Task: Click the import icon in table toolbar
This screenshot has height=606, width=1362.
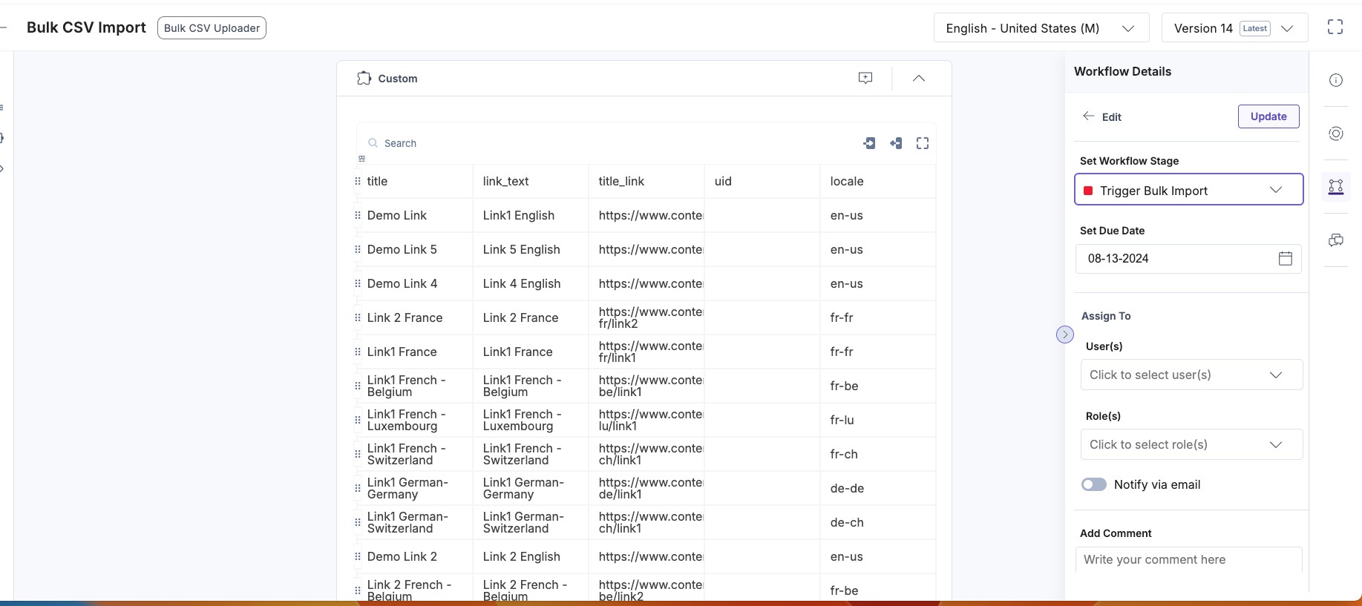Action: click(869, 143)
